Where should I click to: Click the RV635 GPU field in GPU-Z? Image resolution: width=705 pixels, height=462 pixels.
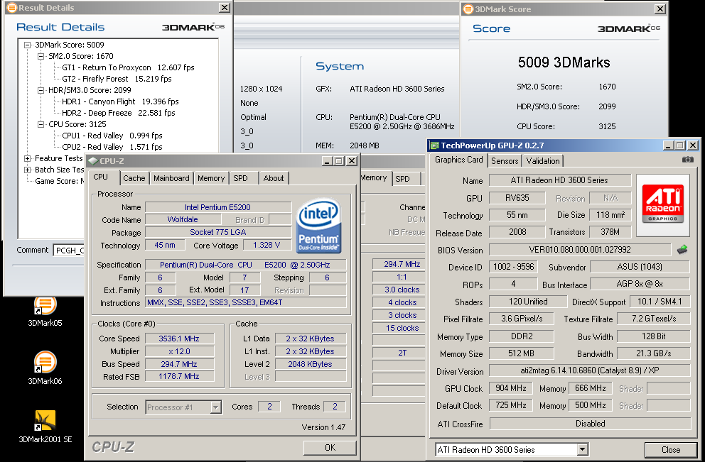[x=517, y=198]
